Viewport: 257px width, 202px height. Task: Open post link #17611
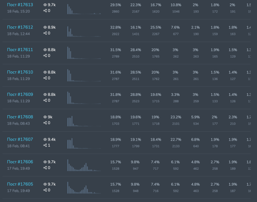point(20,49)
